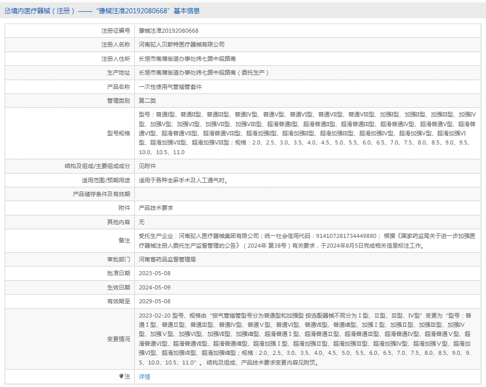Click management category value 第二类
Viewport: 486px width, 387px height.
(147, 101)
